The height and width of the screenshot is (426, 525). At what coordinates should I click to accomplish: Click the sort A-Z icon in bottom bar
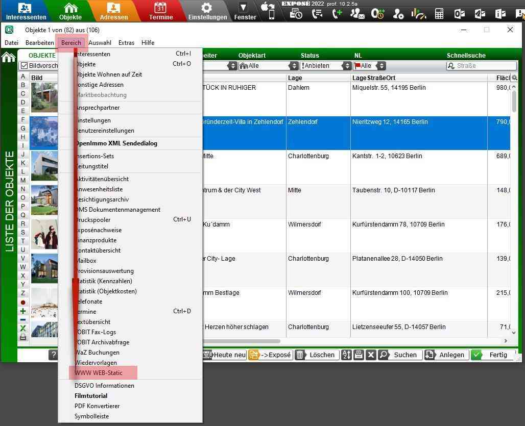[x=346, y=355]
